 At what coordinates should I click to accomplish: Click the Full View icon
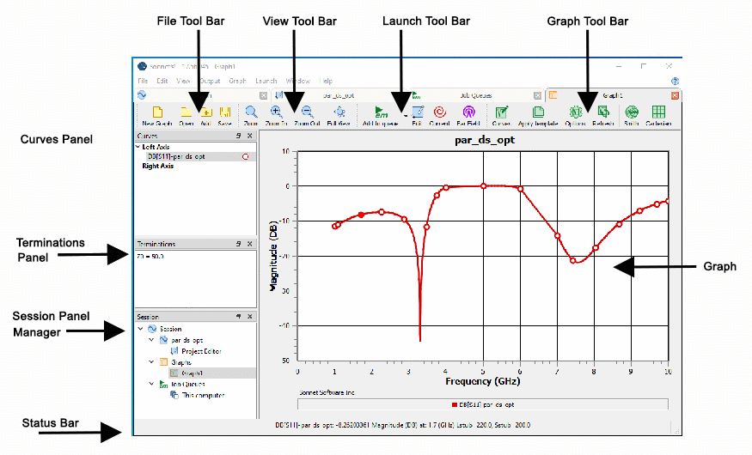click(x=339, y=115)
